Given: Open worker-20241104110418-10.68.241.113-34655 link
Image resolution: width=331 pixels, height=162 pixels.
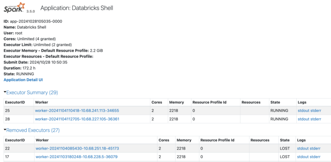Looking at the screenshot, I should click(x=77, y=110).
